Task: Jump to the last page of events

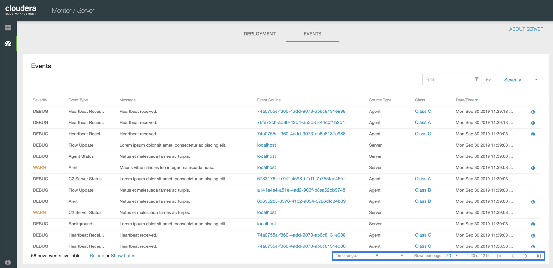Action: [x=539, y=256]
